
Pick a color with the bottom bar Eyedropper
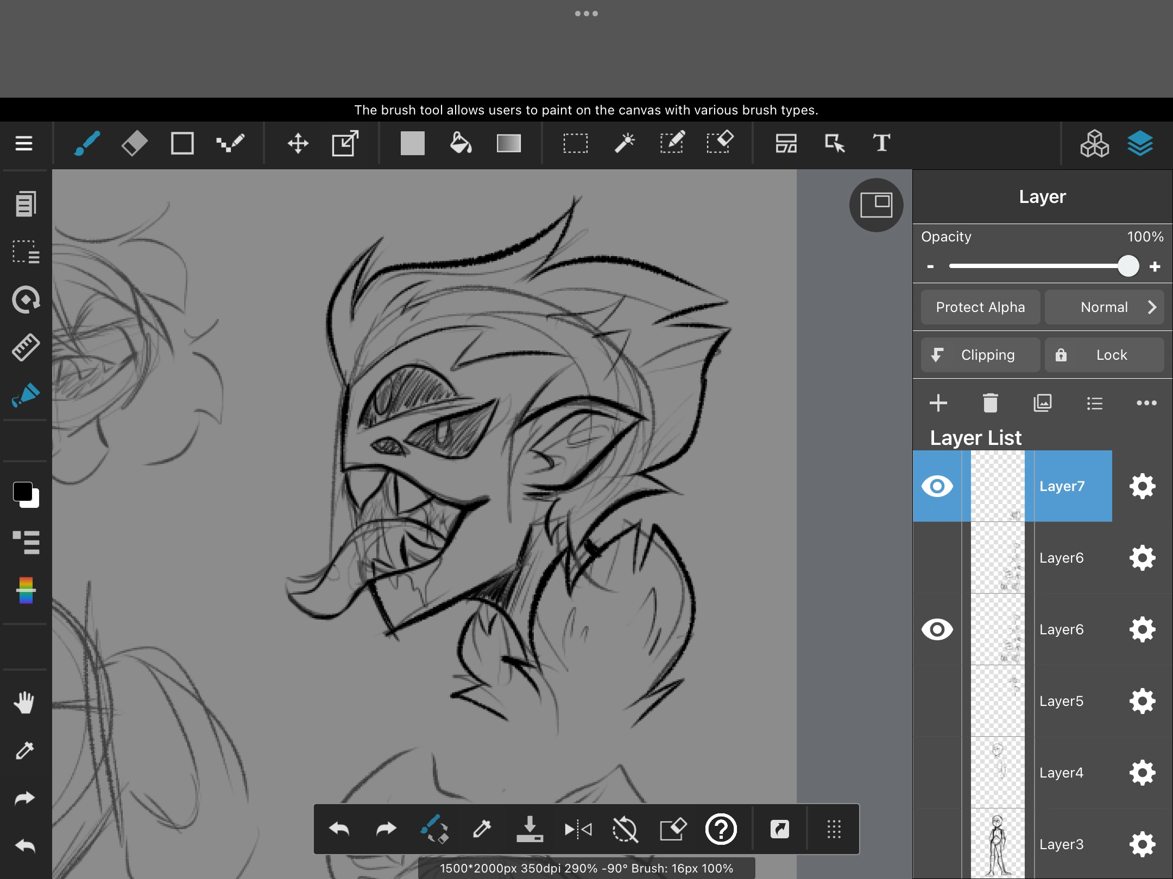482,829
